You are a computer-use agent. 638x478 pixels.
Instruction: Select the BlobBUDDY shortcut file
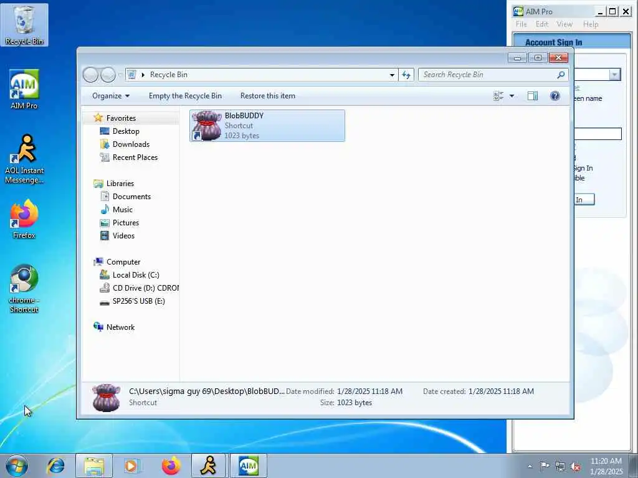pos(267,126)
